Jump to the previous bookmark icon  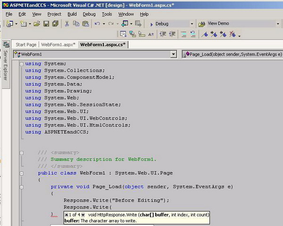pos(223,34)
